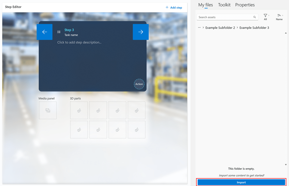Switch to the Toolkit tab
This screenshot has height=186, width=289.
pyautogui.click(x=224, y=5)
